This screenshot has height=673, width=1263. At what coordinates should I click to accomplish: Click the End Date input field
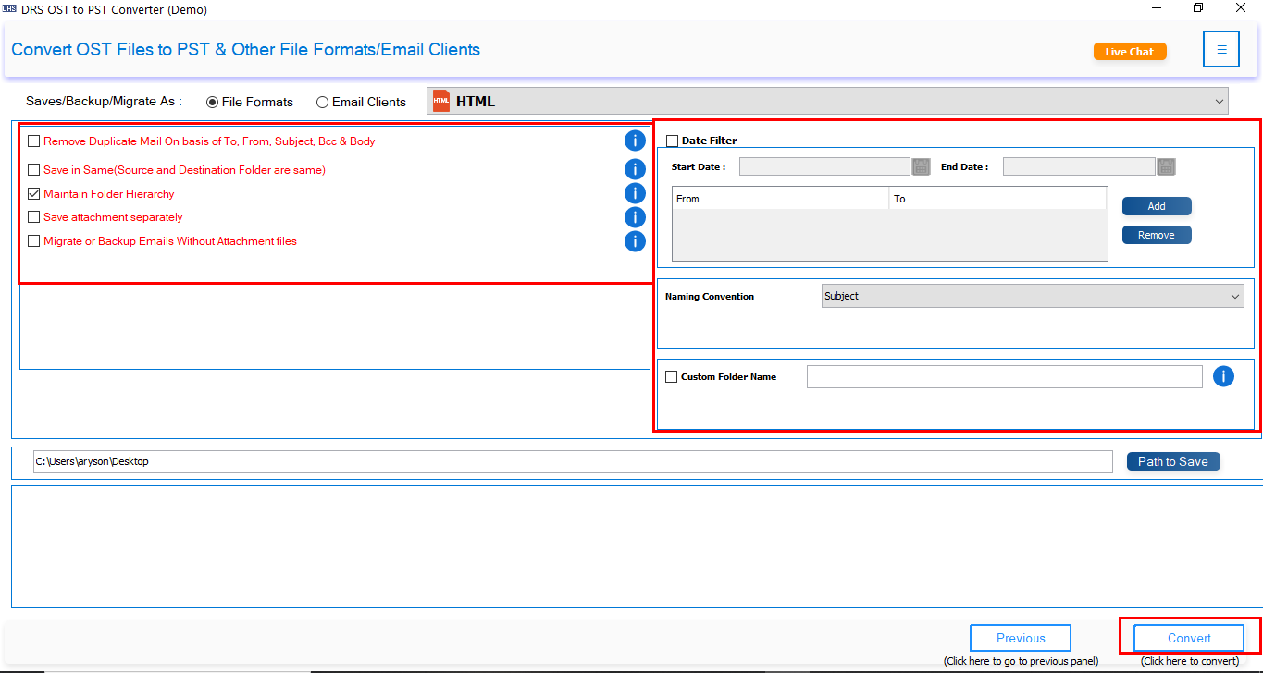(1079, 166)
